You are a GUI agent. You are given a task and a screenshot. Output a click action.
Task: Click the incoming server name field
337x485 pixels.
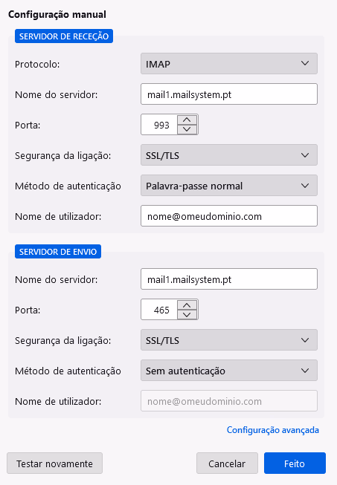[x=229, y=94]
